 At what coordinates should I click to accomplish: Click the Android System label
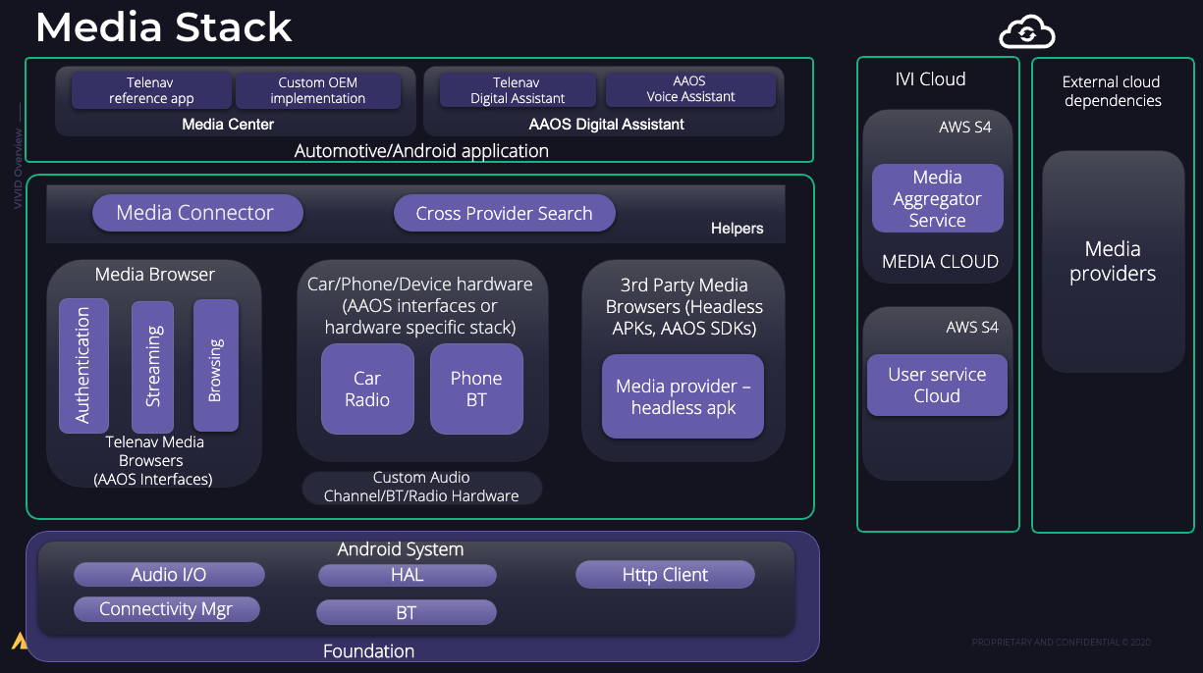pyautogui.click(x=401, y=549)
